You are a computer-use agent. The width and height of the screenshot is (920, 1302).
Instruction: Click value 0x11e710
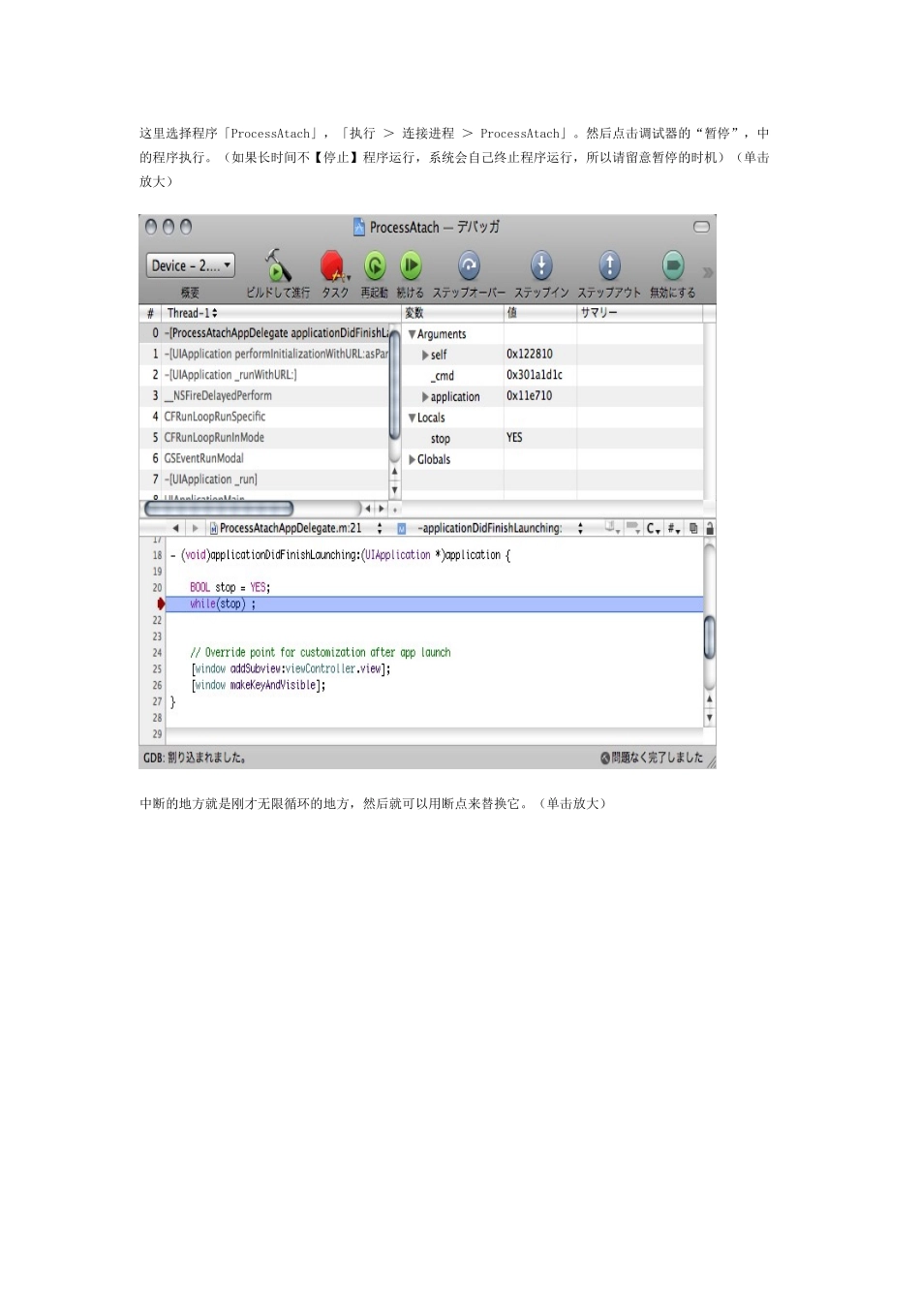(x=530, y=396)
